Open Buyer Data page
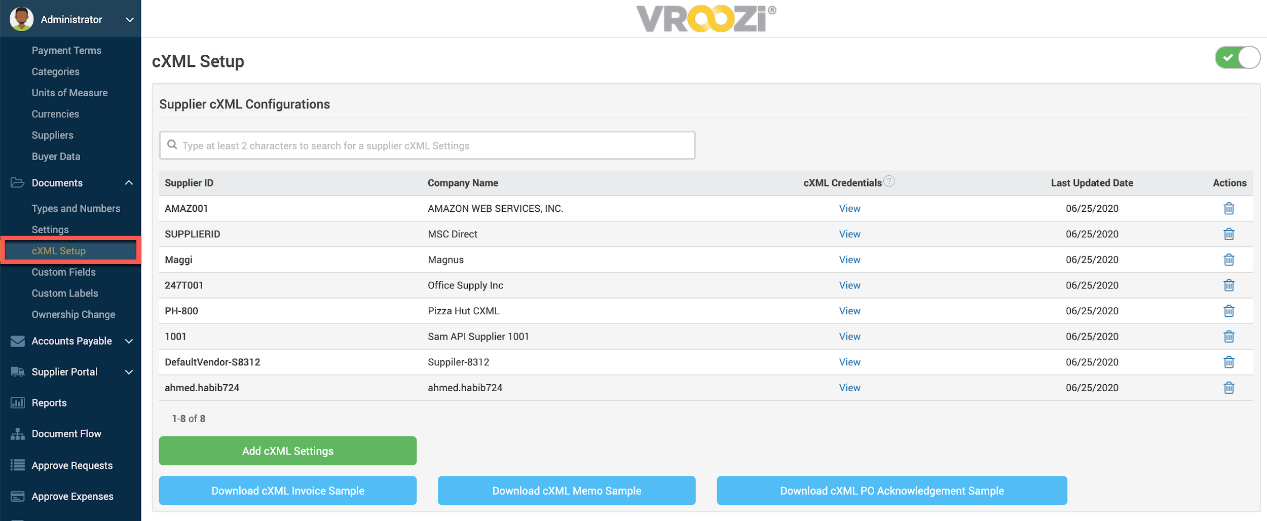 point(56,157)
